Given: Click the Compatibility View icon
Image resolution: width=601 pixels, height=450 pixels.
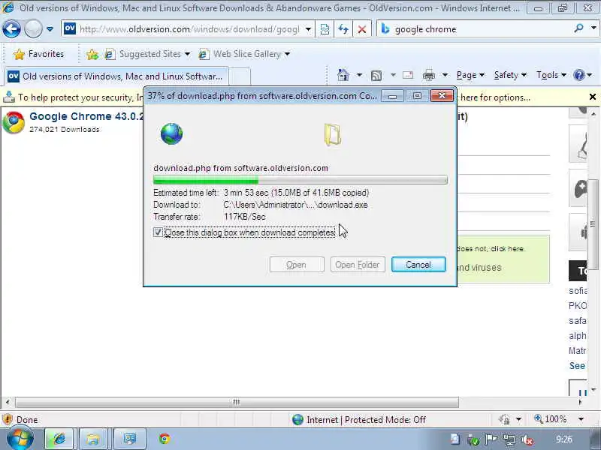Looking at the screenshot, I should 325,29.
